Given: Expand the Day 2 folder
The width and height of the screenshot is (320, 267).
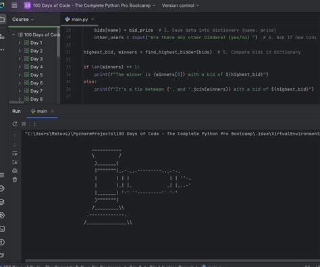Looking at the screenshot, I should (20, 51).
